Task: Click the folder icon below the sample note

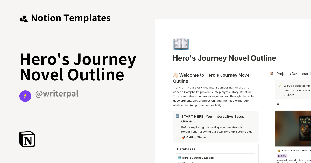Action: tap(278, 104)
